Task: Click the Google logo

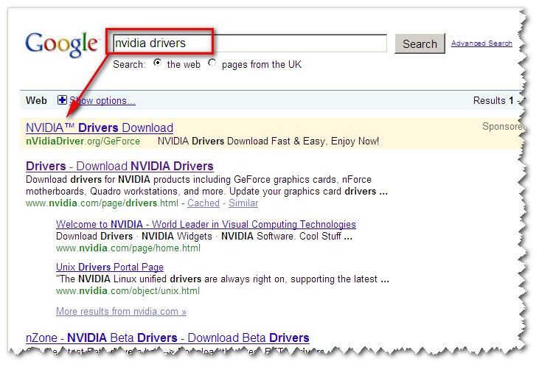Action: coord(62,44)
